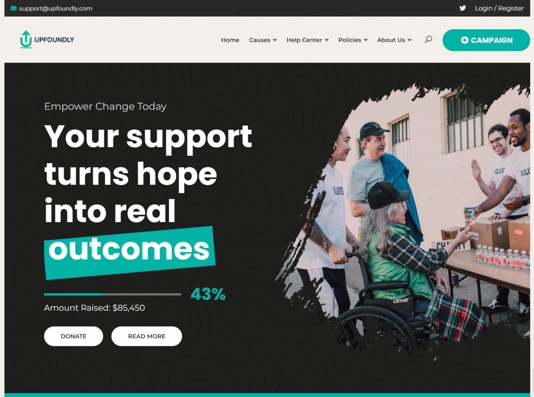Open the Login / Register link

pos(499,8)
